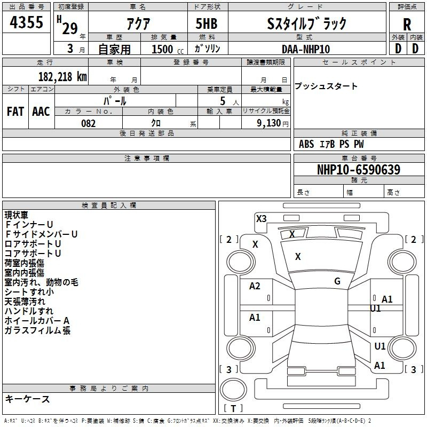Click the lot number 4355
This screenshot has height=427, width=427.
click(x=26, y=22)
